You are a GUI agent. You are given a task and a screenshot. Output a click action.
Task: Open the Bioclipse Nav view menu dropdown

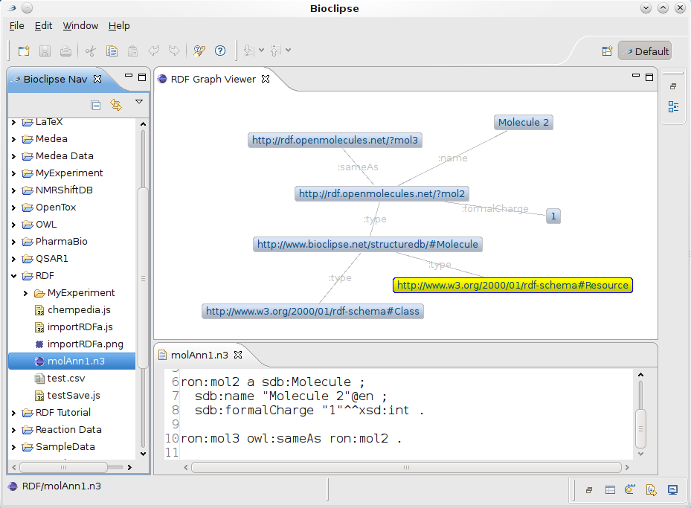pyautogui.click(x=138, y=103)
